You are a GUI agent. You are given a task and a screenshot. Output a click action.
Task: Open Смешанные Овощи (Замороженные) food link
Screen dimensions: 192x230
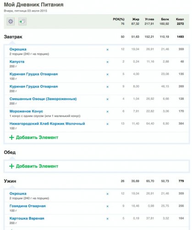point(43,99)
